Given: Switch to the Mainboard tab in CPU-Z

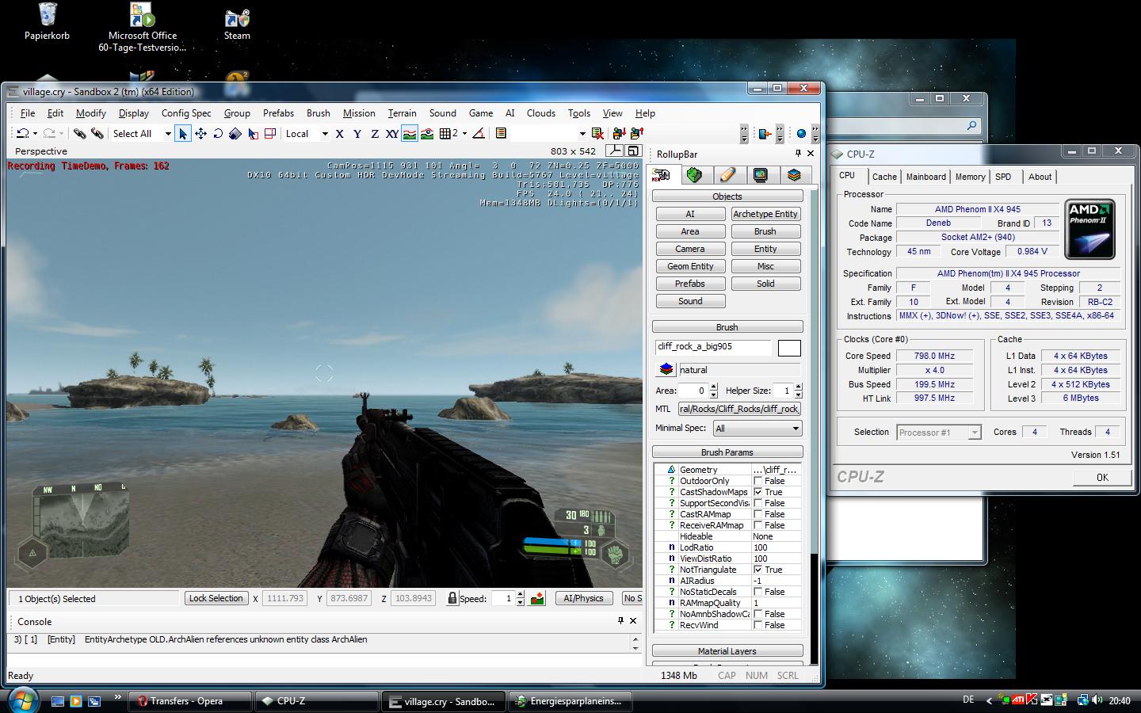Looking at the screenshot, I should 925,177.
